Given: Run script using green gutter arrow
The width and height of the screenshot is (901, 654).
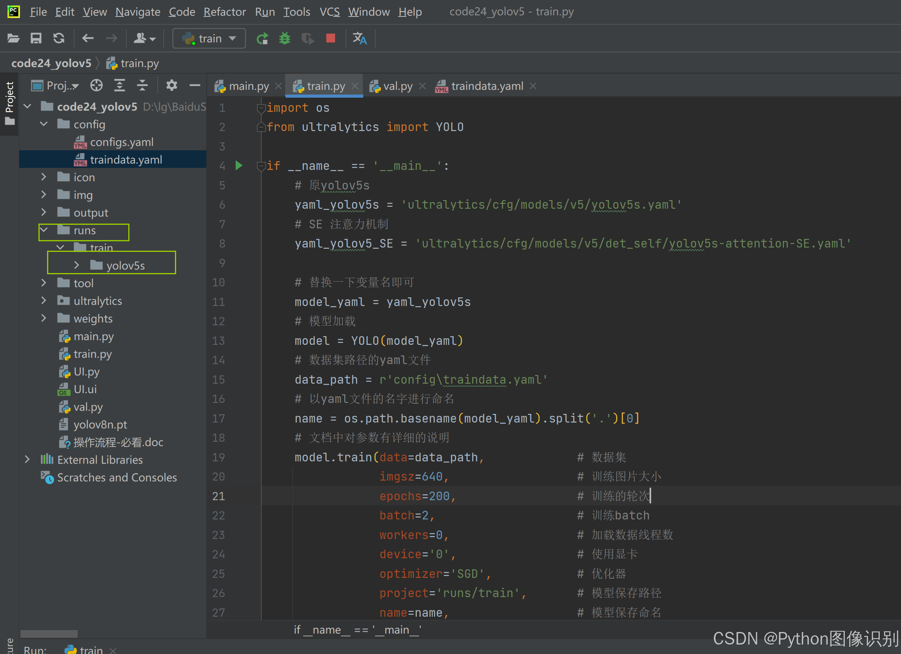Looking at the screenshot, I should point(239,166).
